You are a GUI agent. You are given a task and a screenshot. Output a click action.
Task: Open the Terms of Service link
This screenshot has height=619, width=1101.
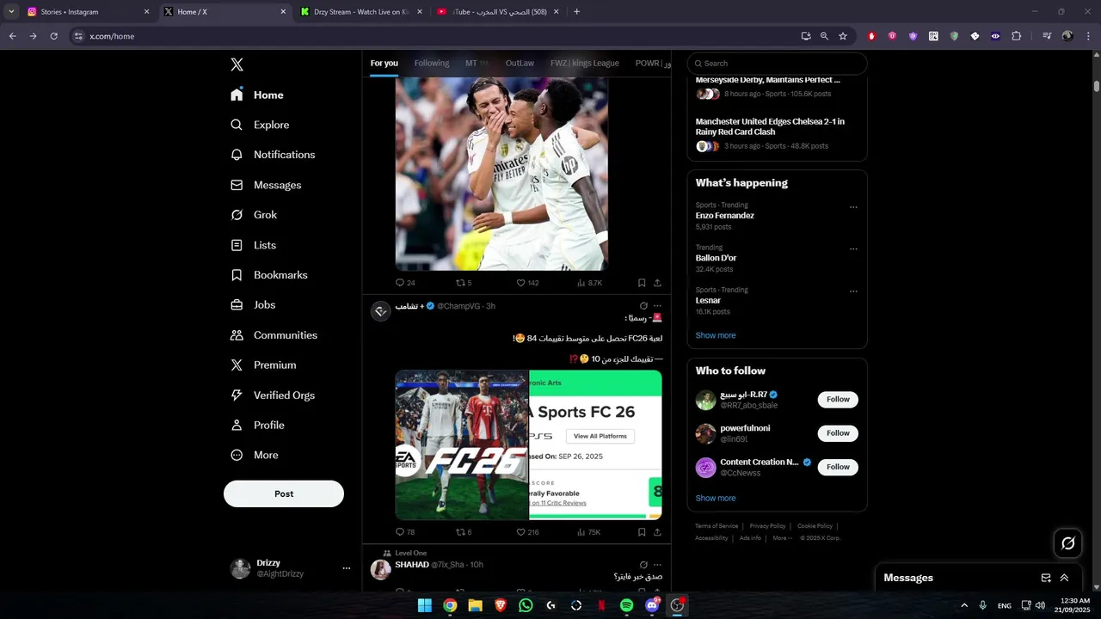[x=717, y=526]
